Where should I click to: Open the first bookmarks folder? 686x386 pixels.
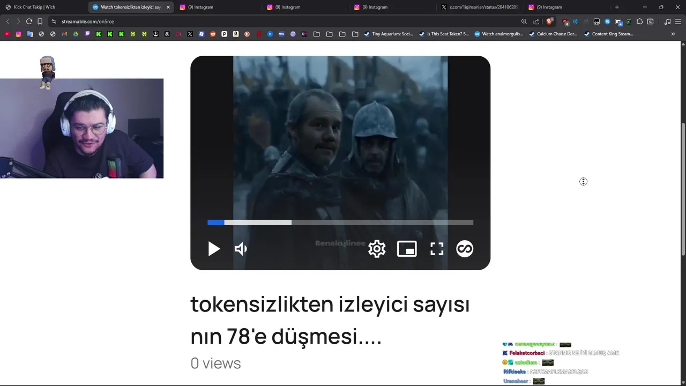(x=317, y=34)
